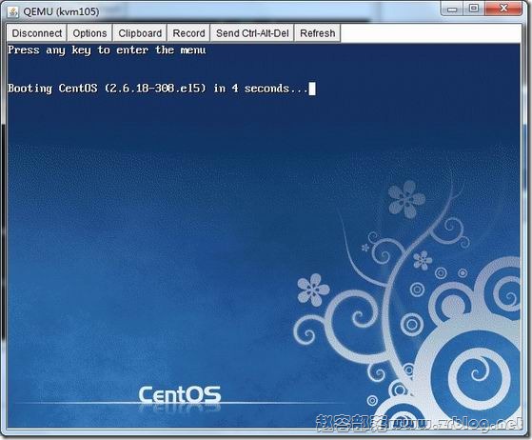The width and height of the screenshot is (532, 440).
Task: Click the 'Press any key' console text
Action: pyautogui.click(x=107, y=50)
